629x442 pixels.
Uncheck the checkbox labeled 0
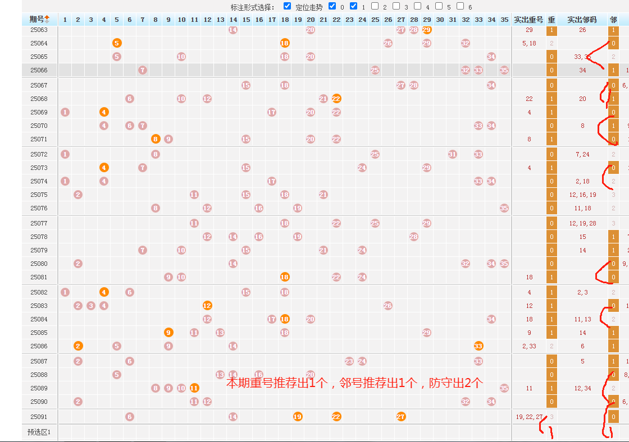[332, 6]
